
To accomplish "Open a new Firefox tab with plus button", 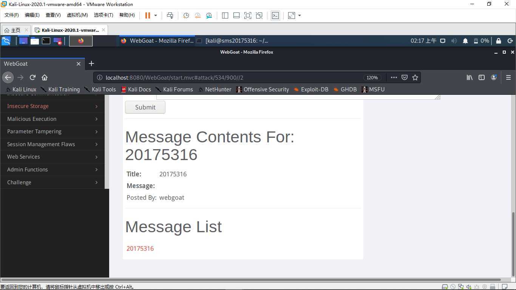I will (91, 63).
